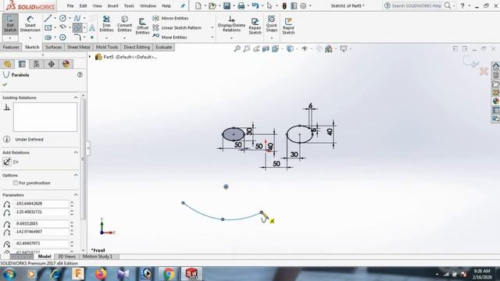
Task: Activate the Convert Entities tool
Action: tap(124, 24)
